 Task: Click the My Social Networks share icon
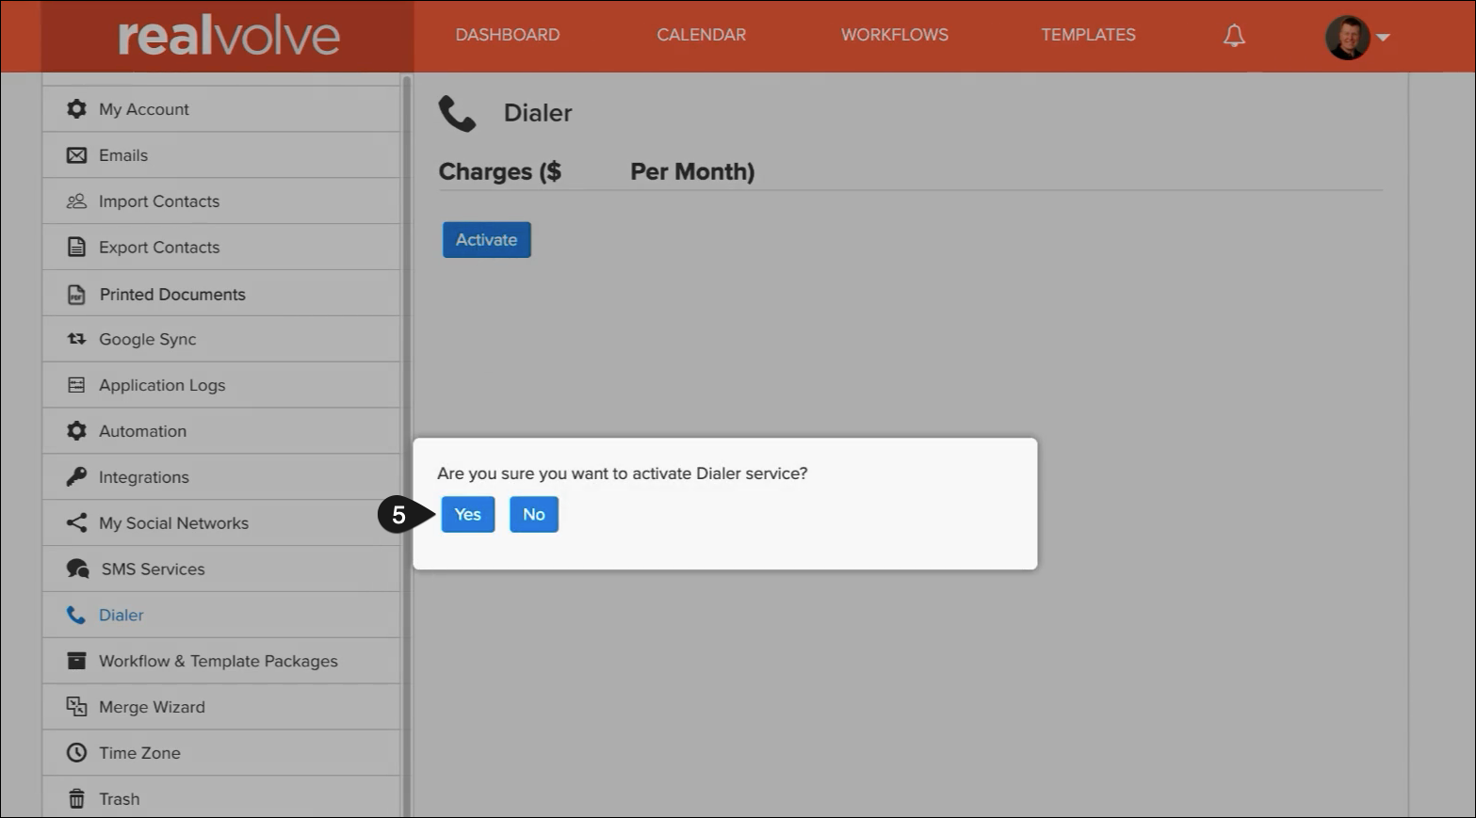pos(76,523)
